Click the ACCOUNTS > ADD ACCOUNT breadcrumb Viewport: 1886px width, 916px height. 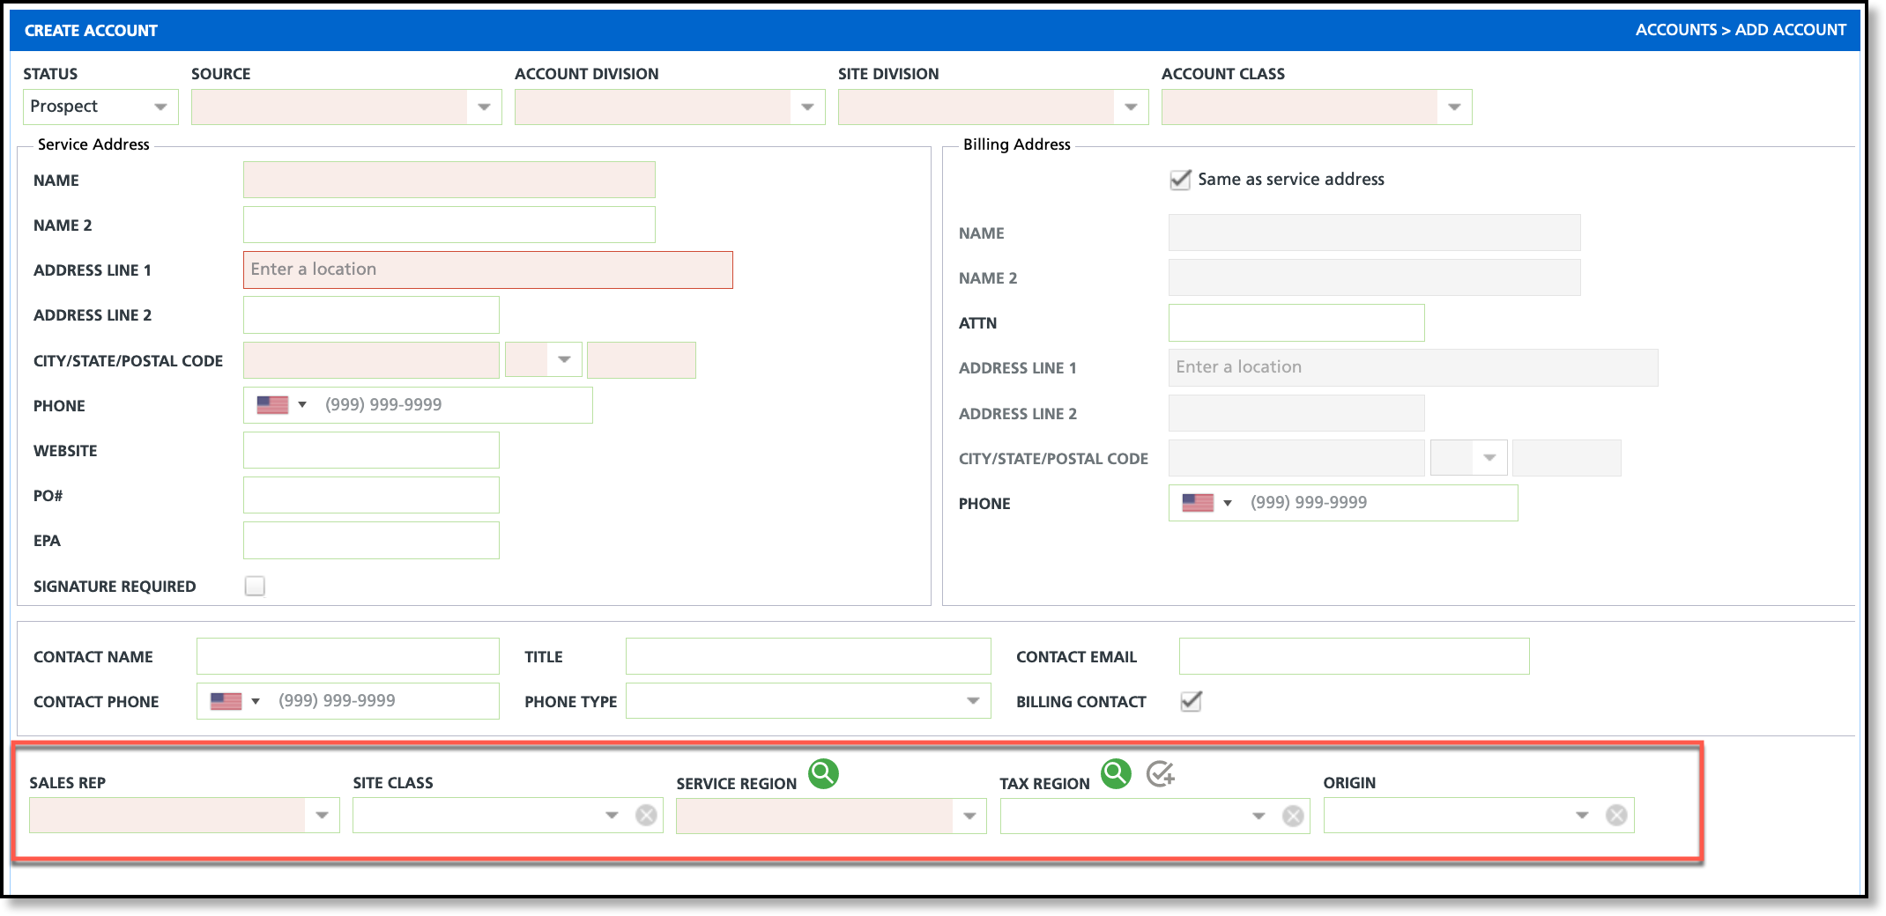point(1741,30)
